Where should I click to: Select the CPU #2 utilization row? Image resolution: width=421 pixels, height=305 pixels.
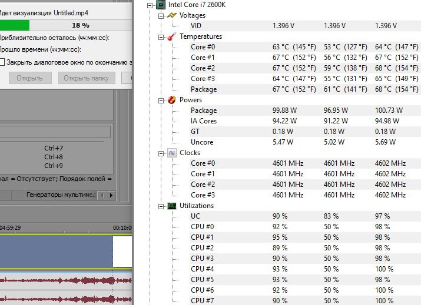306,248
